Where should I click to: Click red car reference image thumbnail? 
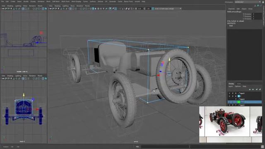227,122
